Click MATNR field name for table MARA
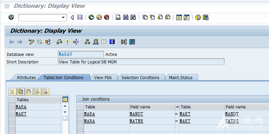This screenshot has height=134, width=269. click(x=137, y=121)
